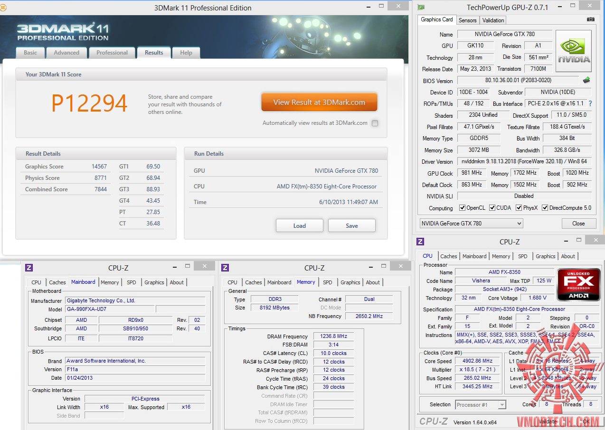Click the Graphics Score value 14567
Screen dimensions: 605x430
[99, 167]
